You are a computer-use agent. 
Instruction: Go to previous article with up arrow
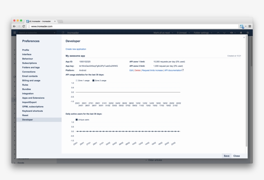tap(218, 33)
